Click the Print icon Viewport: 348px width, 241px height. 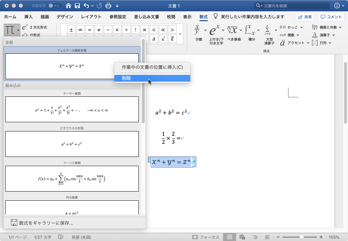[x=108, y=6]
